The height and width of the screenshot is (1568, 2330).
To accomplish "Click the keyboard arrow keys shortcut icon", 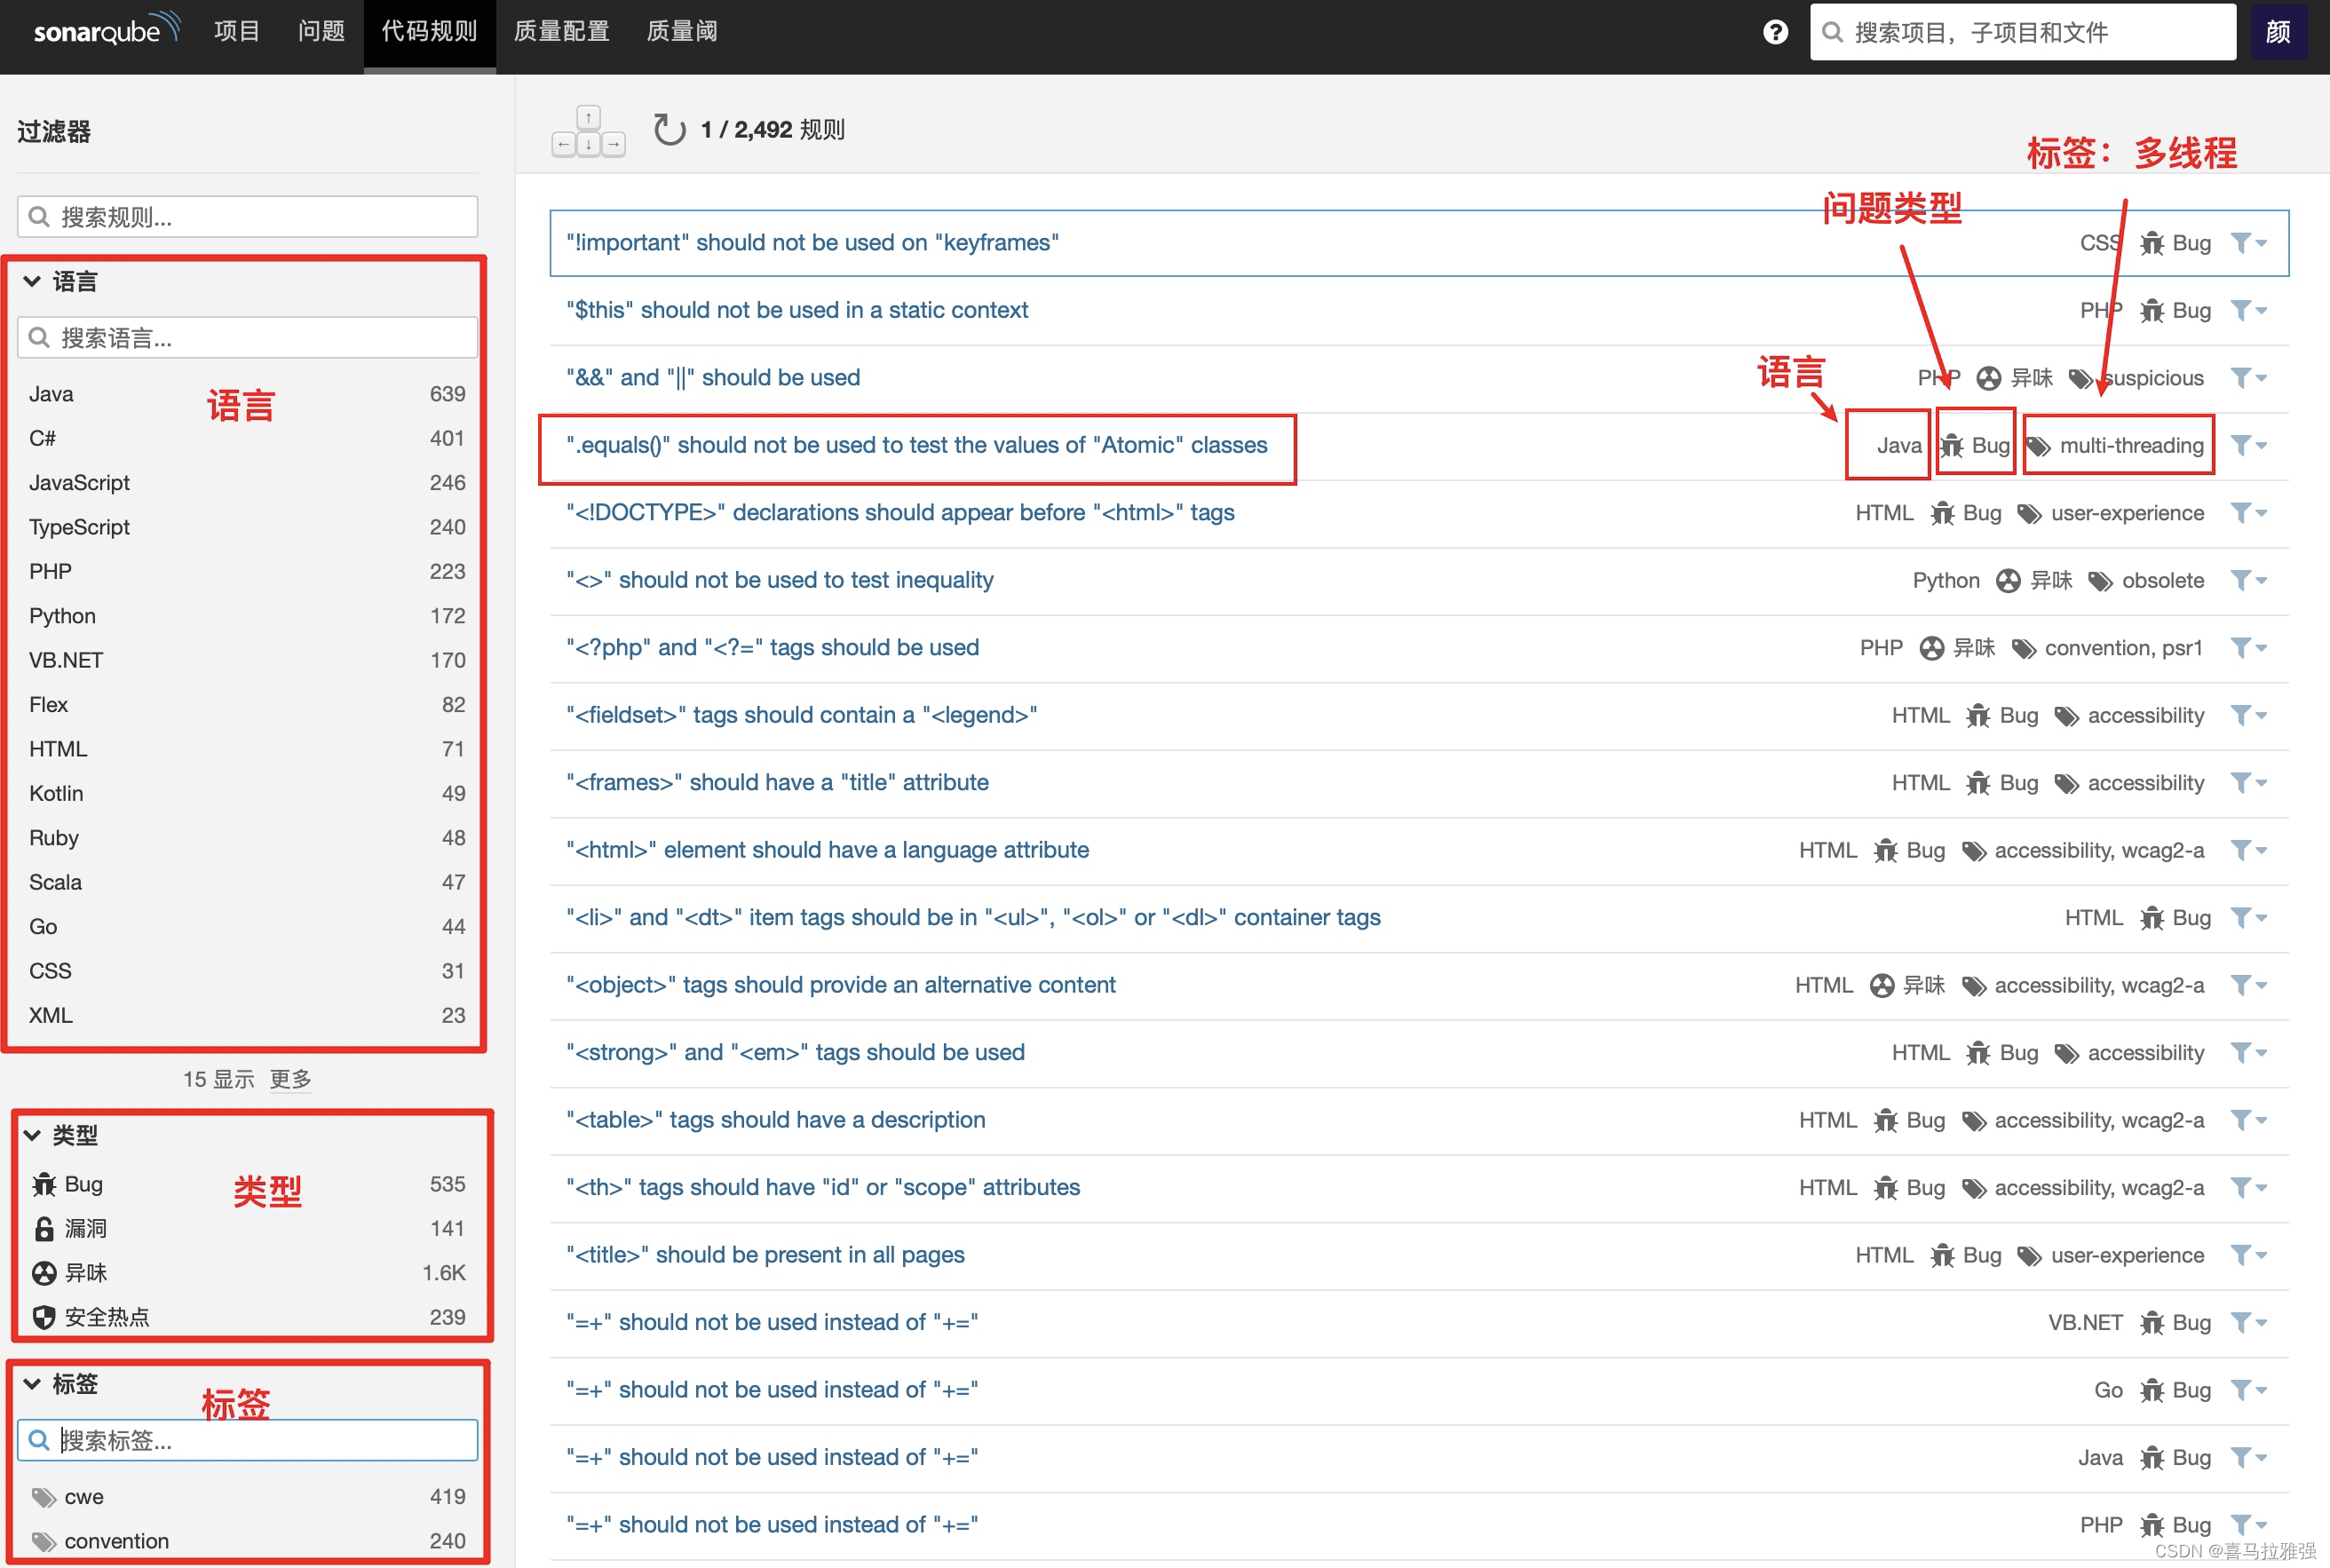I will click(588, 131).
